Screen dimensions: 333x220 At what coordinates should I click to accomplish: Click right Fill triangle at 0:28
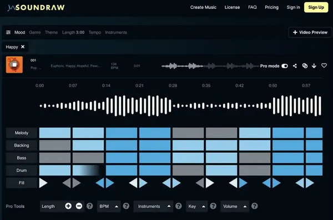[176, 183]
